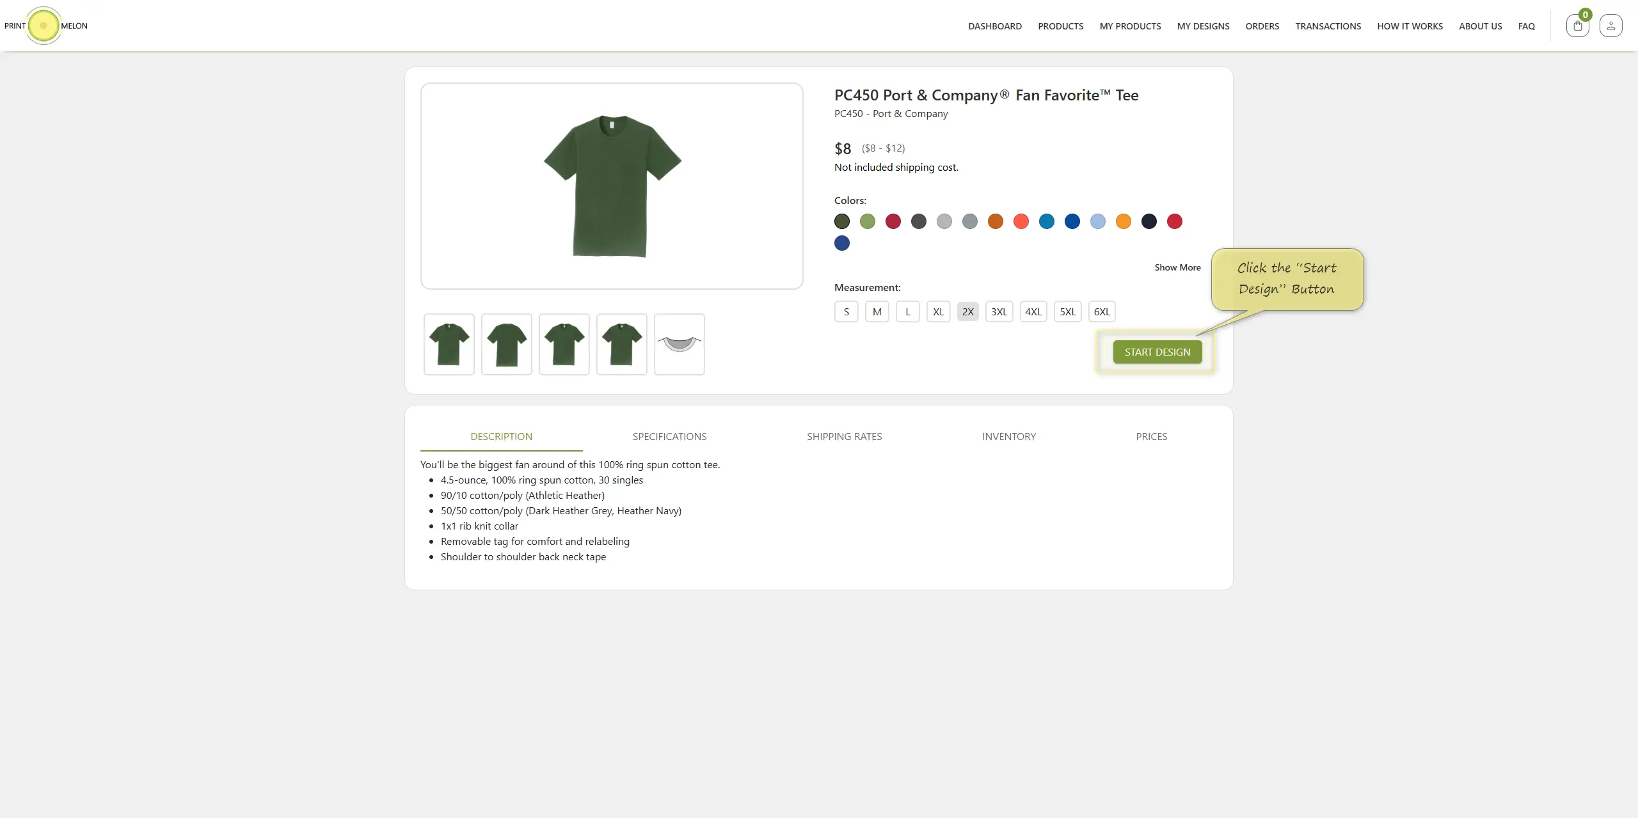Select the dark olive green color swatch
The image size is (1638, 818).
coord(841,221)
